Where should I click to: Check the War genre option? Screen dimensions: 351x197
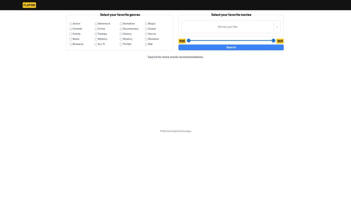pyautogui.click(x=146, y=44)
